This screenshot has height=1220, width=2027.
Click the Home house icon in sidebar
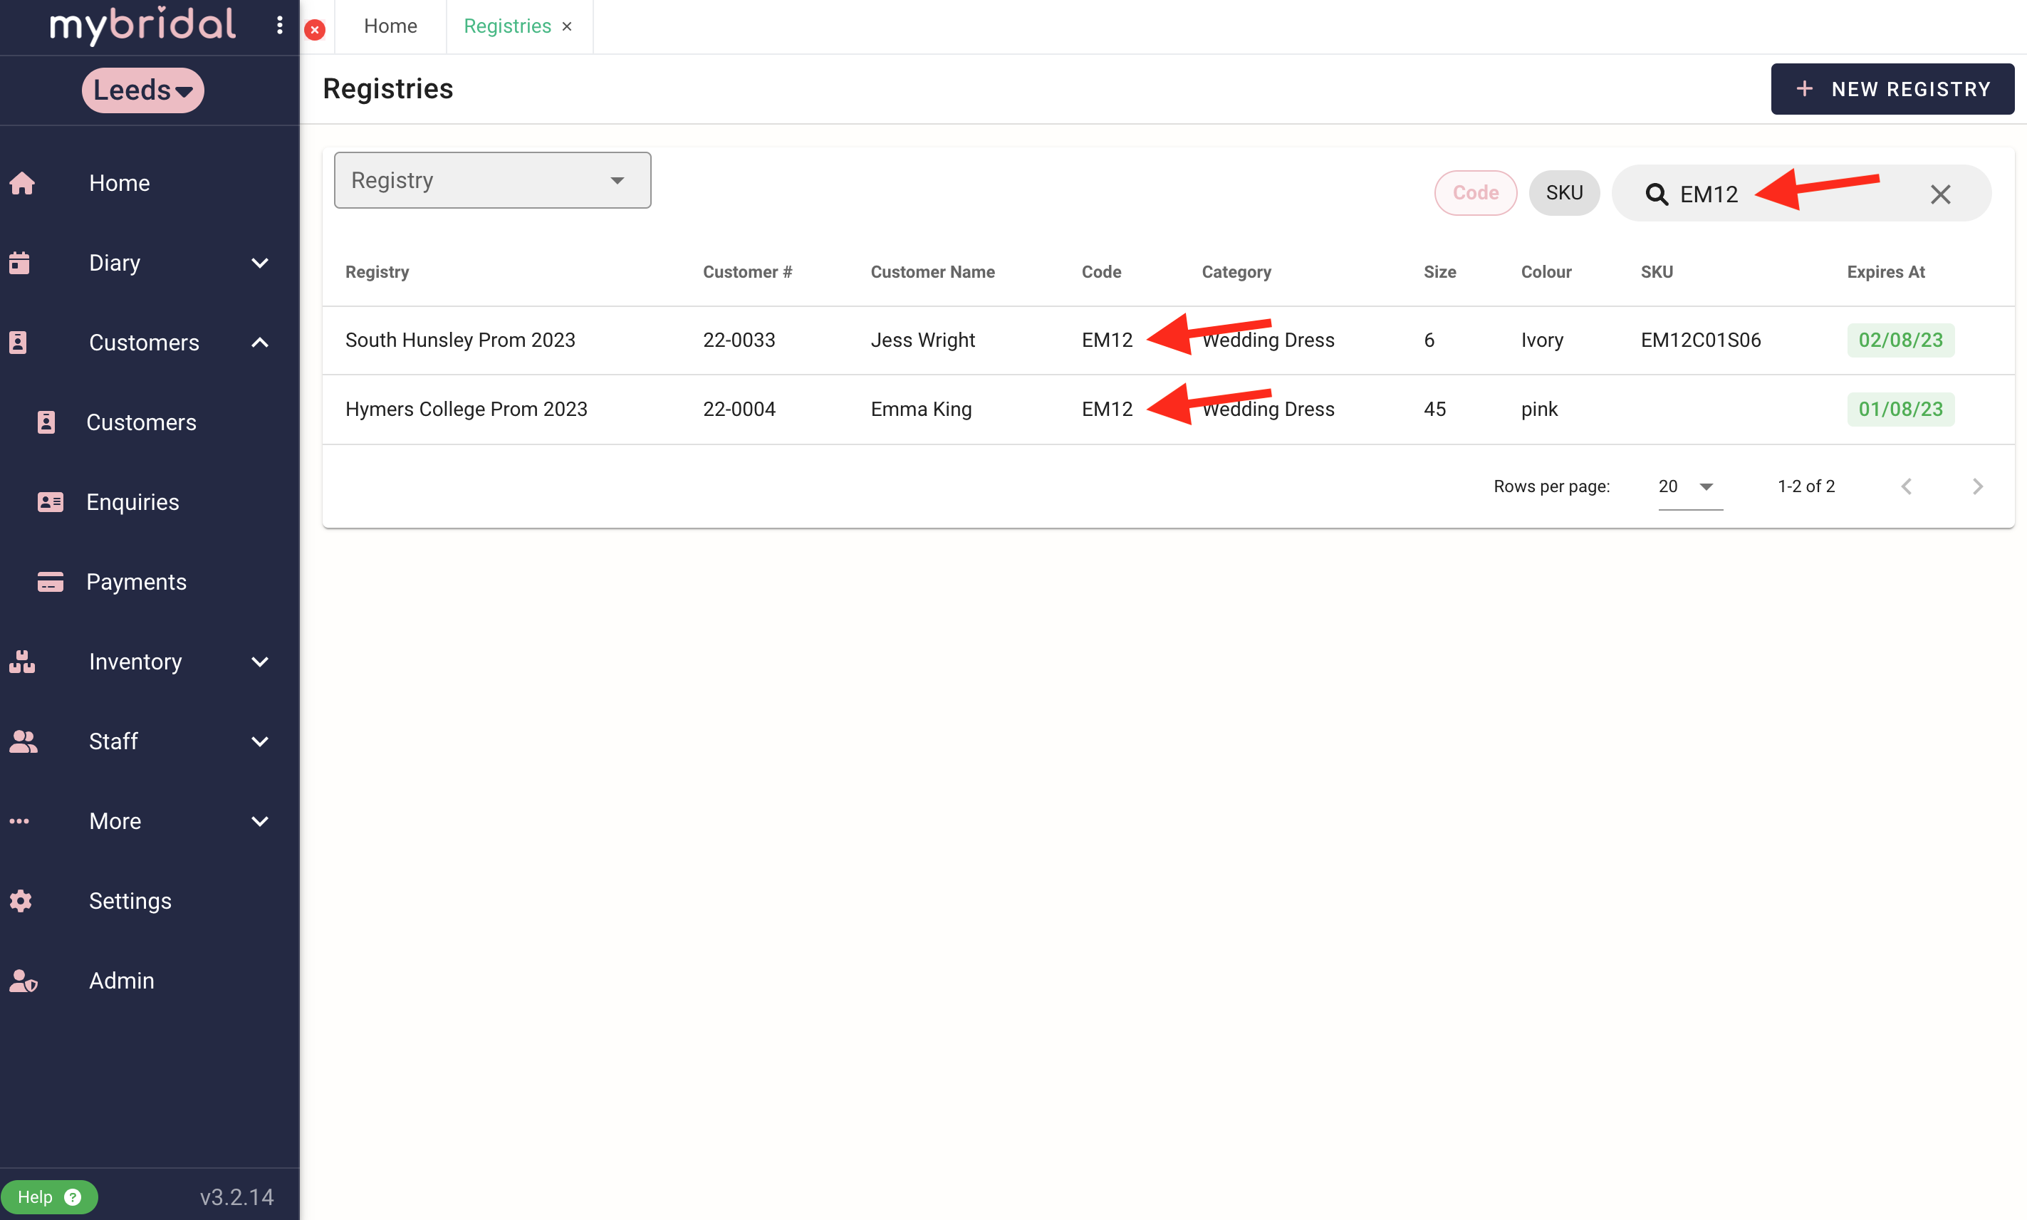(22, 182)
